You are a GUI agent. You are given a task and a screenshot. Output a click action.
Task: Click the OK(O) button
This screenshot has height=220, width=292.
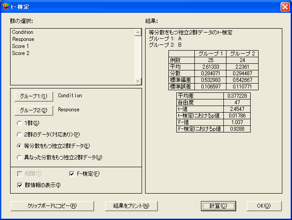tap(264, 206)
